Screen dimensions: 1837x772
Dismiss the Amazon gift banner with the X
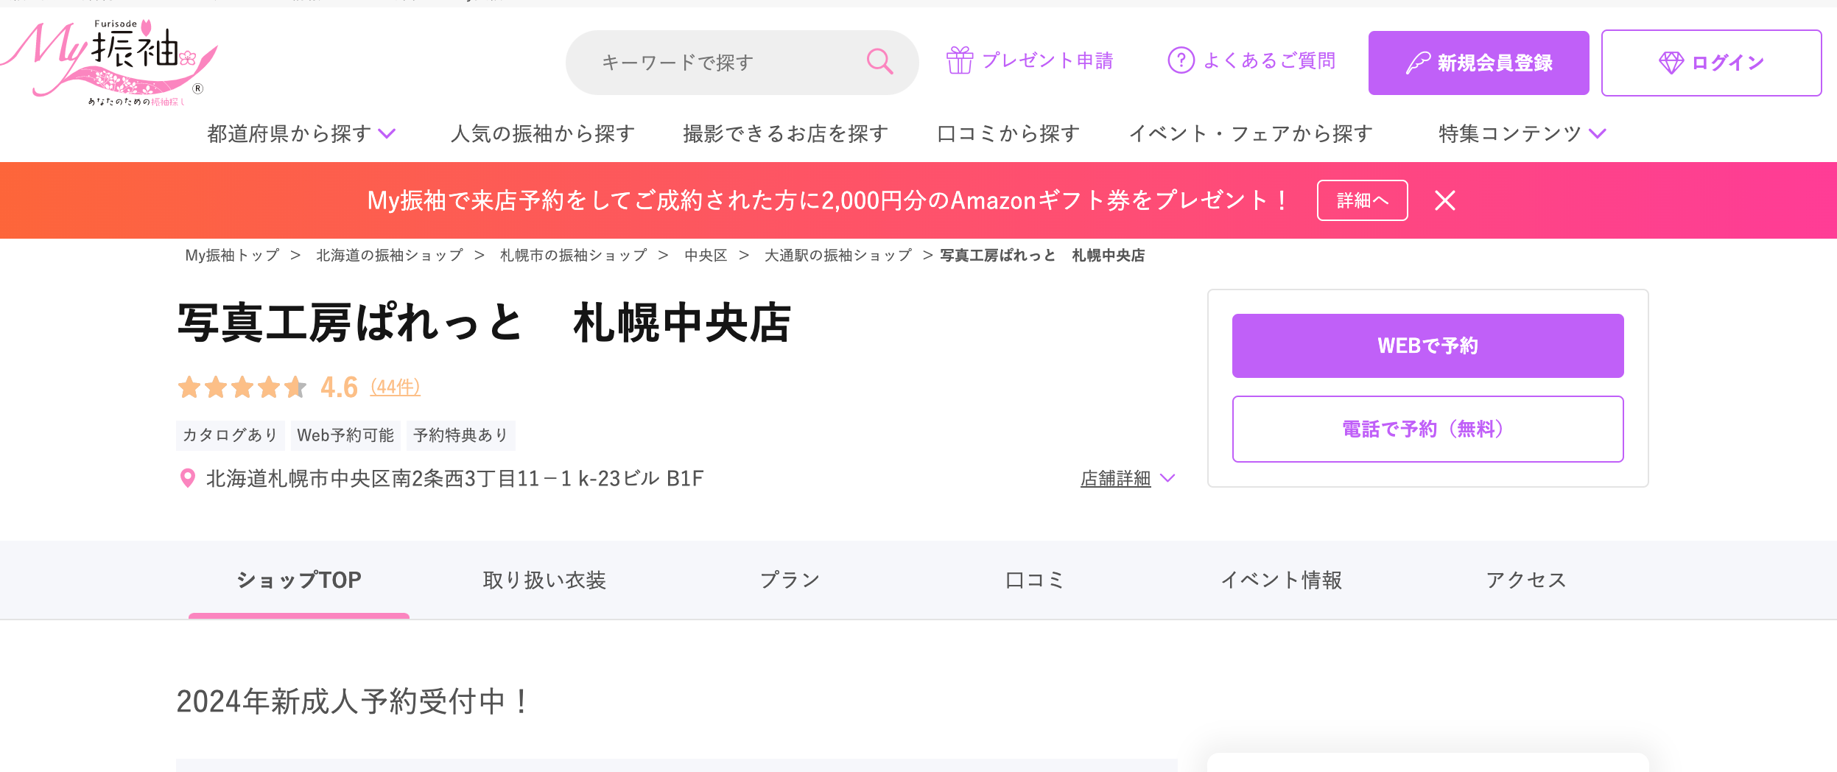click(x=1445, y=200)
